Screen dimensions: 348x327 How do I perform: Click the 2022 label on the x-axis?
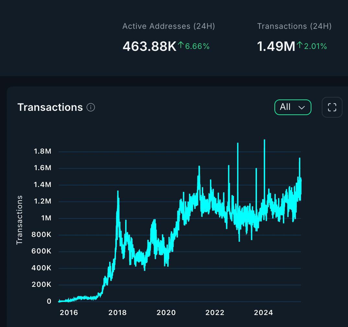tap(215, 313)
